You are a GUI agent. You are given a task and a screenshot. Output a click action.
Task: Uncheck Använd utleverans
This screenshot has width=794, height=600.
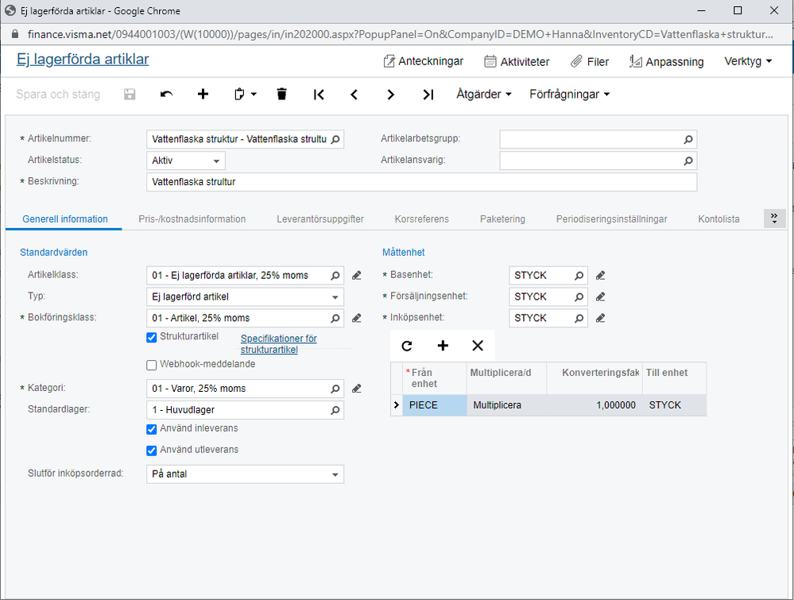coord(151,451)
